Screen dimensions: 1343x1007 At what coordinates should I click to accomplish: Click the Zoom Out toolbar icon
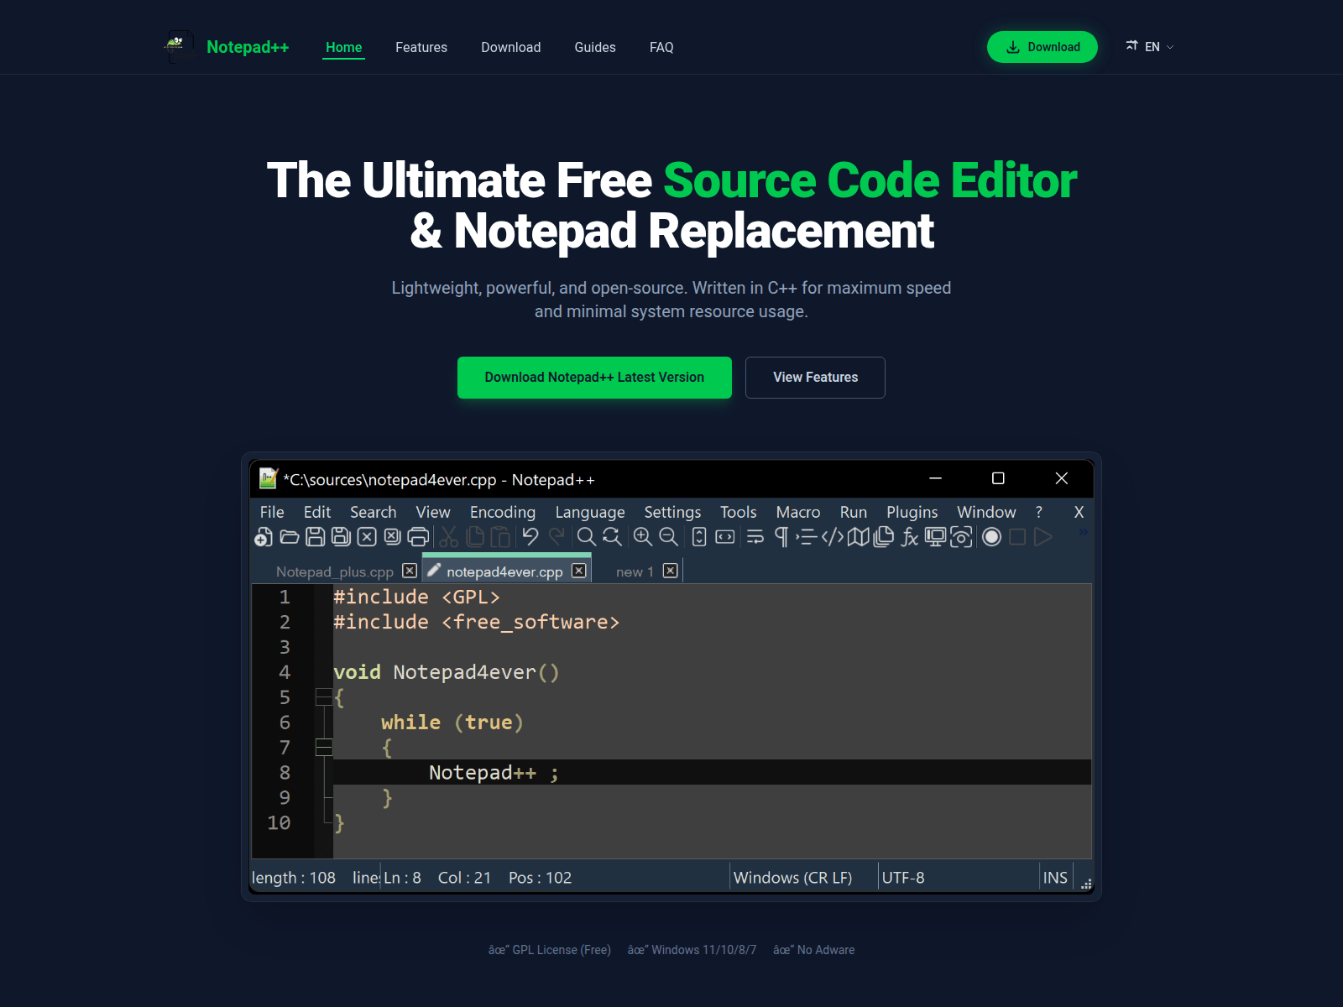click(x=669, y=537)
